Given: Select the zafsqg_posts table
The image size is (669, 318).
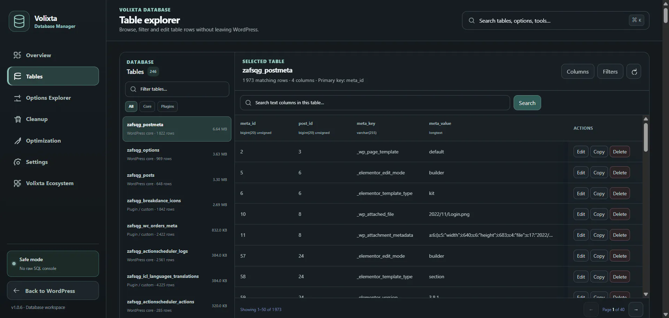Looking at the screenshot, I should pyautogui.click(x=177, y=179).
